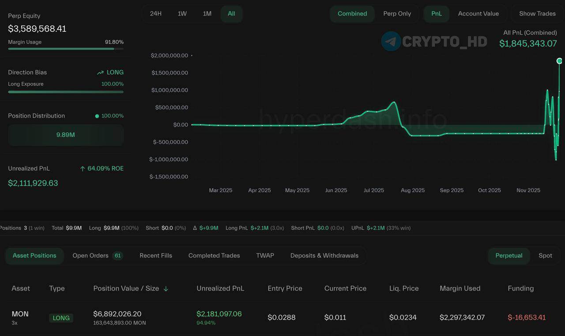The image size is (565, 336).
Task: Select the 1M time range
Action: [x=207, y=14]
